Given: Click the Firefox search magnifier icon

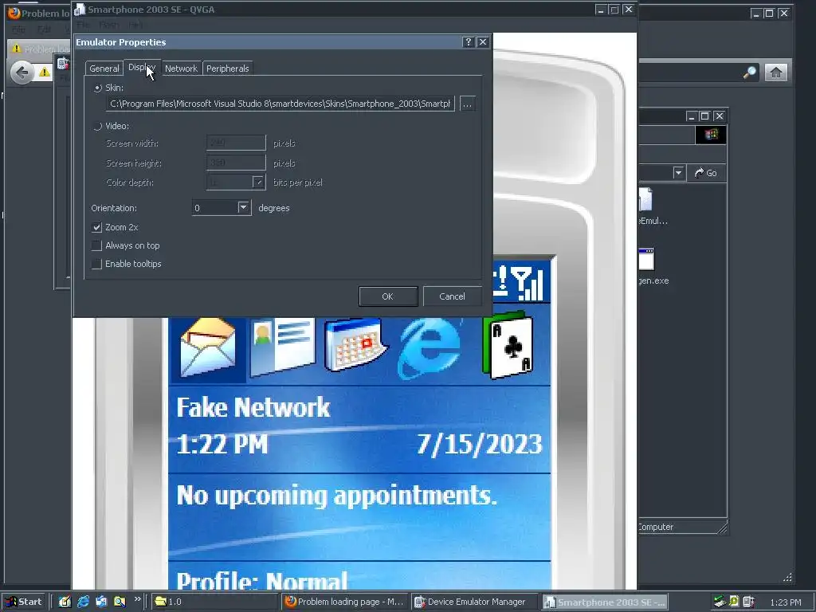Looking at the screenshot, I should [749, 73].
